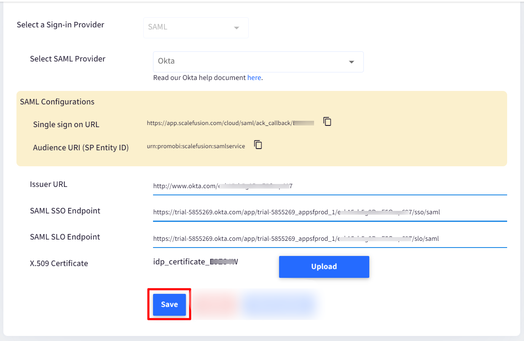Focus the SAML SLO Endpoint field
Image resolution: width=524 pixels, height=341 pixels.
click(330, 239)
